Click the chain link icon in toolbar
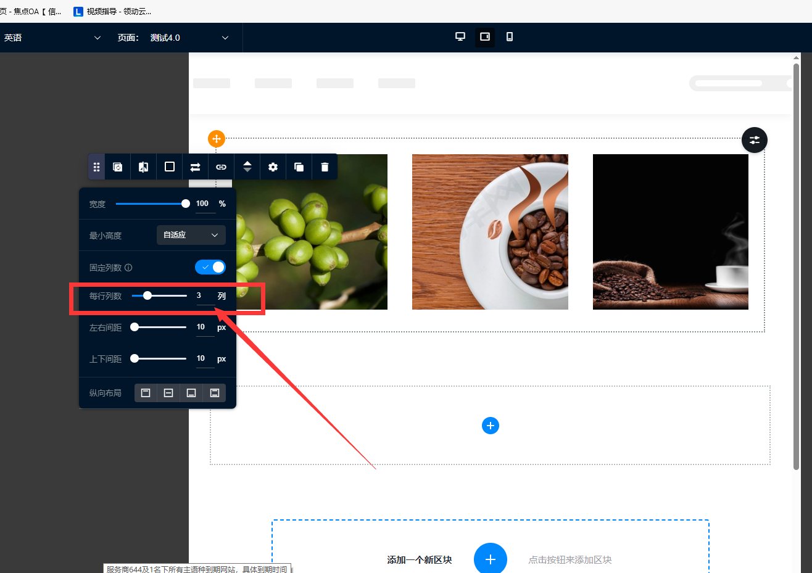 (221, 167)
